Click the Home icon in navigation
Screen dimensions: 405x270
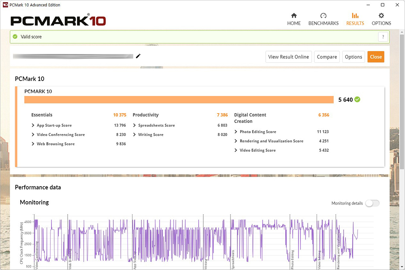tap(294, 15)
